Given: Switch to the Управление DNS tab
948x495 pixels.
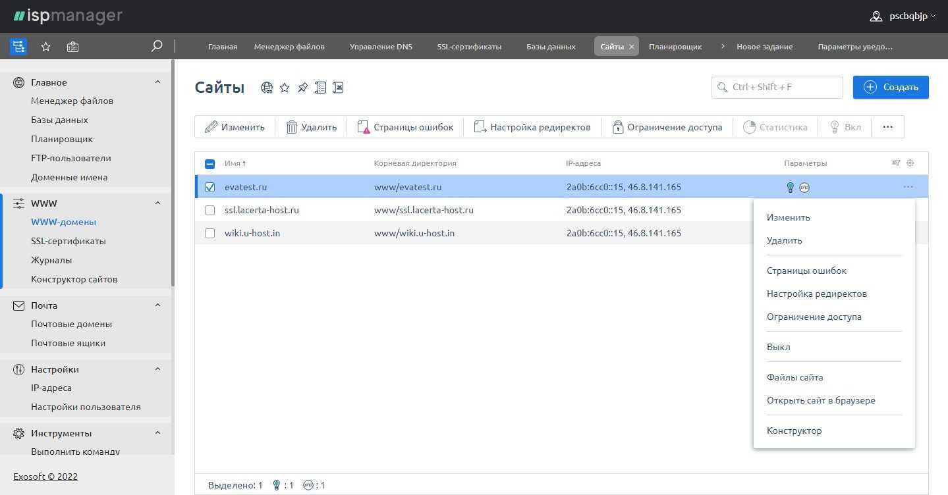Looking at the screenshot, I should pos(381,47).
